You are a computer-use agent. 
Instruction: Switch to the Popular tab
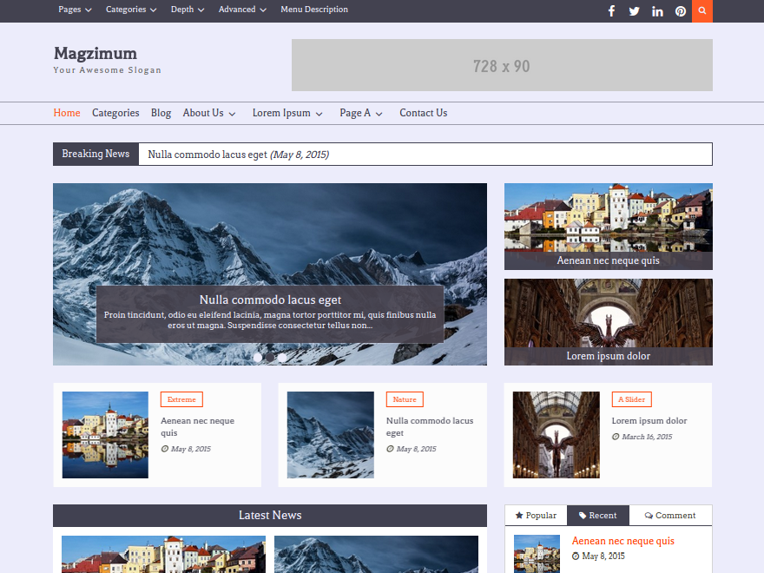tap(536, 516)
